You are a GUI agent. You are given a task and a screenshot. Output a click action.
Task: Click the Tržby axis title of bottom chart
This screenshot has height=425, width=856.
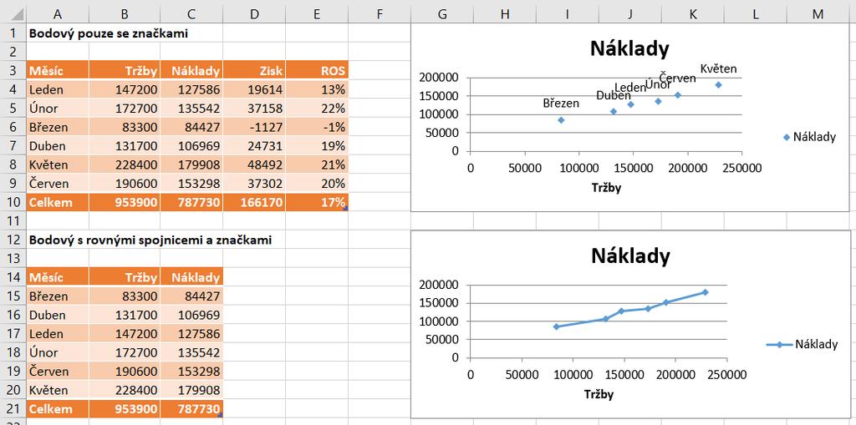click(x=599, y=394)
